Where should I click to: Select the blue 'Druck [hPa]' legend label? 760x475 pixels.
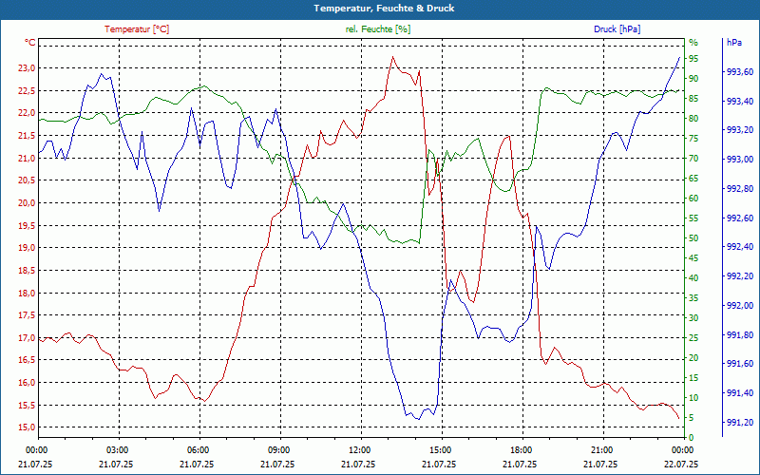[617, 29]
